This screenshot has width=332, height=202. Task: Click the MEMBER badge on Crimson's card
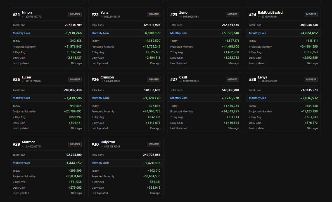(154, 79)
